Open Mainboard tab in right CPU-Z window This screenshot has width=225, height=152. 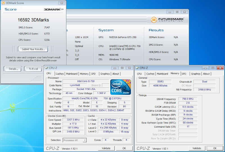162,74
